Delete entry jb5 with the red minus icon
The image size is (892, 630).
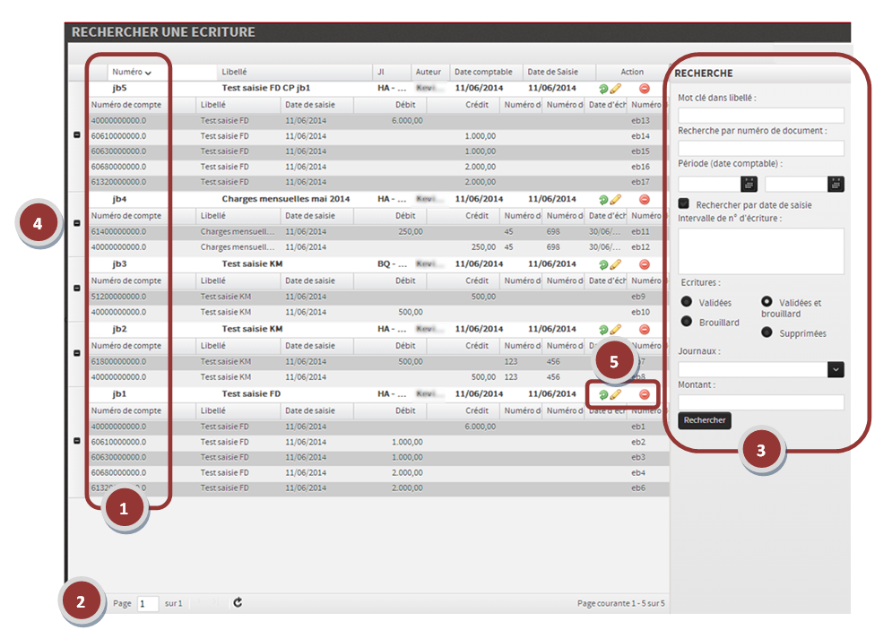coord(644,89)
